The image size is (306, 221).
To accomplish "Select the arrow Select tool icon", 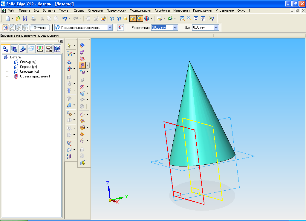I will click(x=70, y=46).
